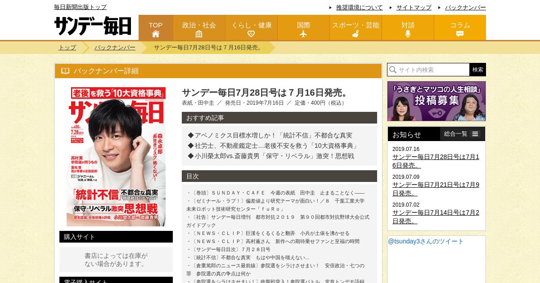The height and width of the screenshot is (283, 540).
Task: Open the 対談 navigation tab
Action: coord(408,27)
